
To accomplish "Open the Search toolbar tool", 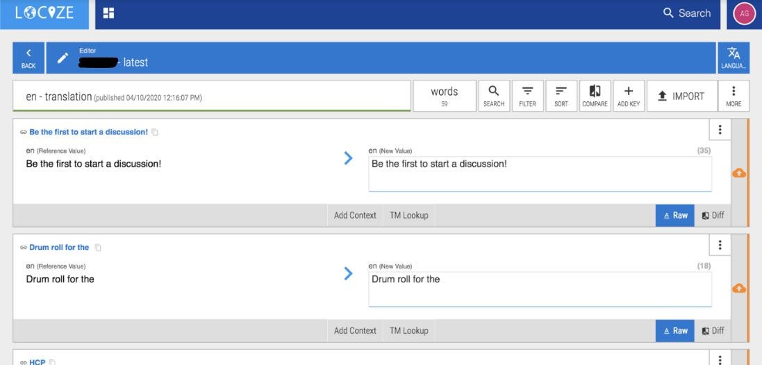I will 494,96.
